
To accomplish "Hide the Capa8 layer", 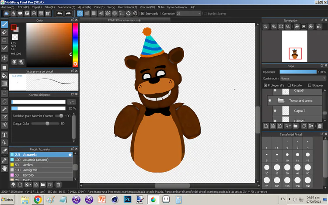I will pyautogui.click(x=275, y=90).
